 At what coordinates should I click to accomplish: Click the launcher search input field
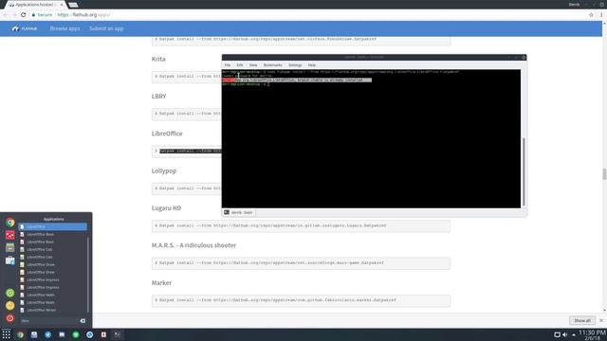coord(48,320)
